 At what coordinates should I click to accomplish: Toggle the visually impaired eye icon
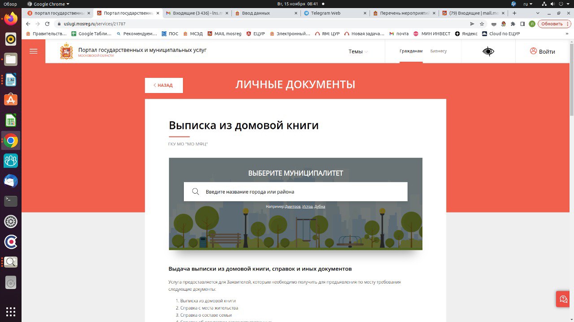point(488,51)
